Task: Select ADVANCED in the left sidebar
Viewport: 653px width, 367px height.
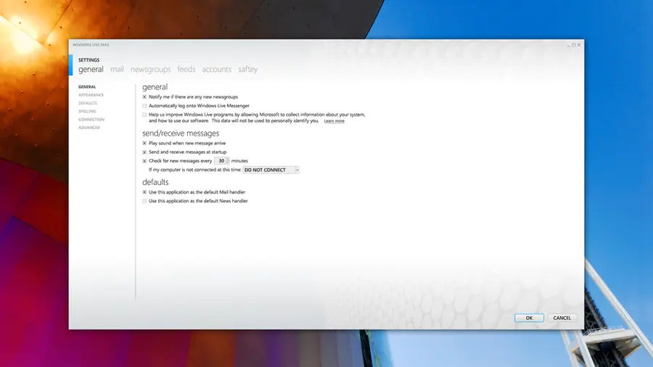Action: point(89,128)
